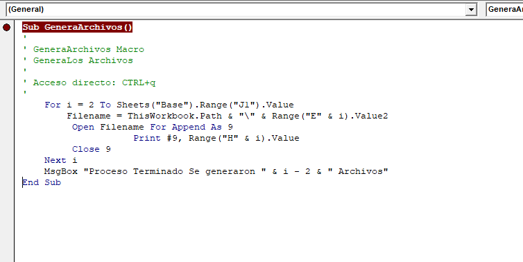The height and width of the screenshot is (262, 523).
Task: Click the End Sub line
Action: pyautogui.click(x=42, y=182)
